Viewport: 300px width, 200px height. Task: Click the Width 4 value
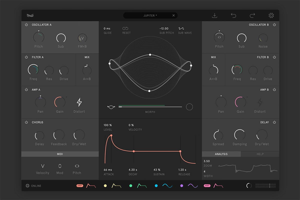pyautogui.click(x=204, y=171)
